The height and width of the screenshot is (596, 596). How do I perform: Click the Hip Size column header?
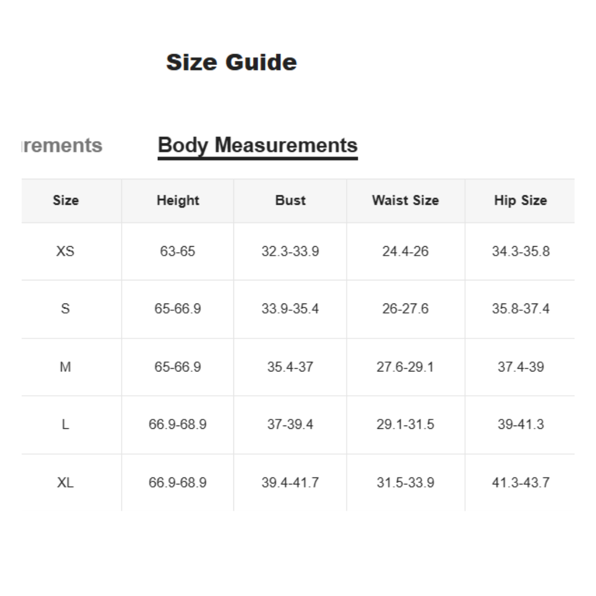(x=520, y=200)
